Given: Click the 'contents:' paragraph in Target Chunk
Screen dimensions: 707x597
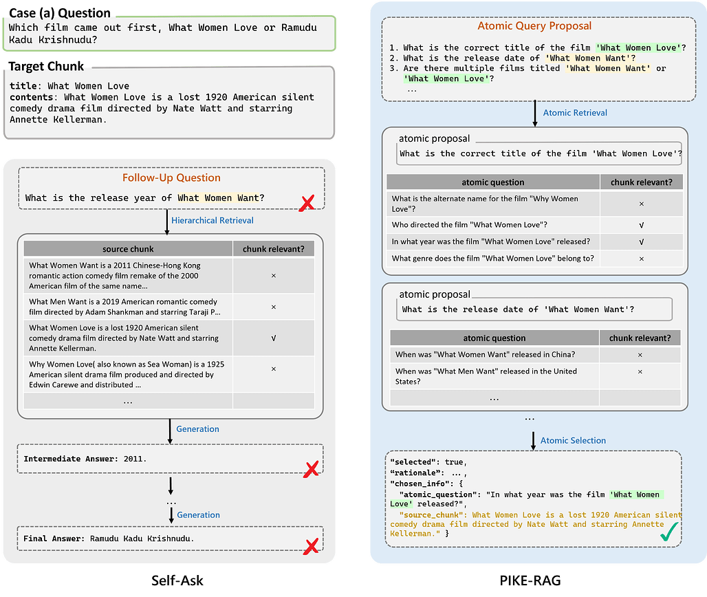Looking at the screenshot, I should [x=162, y=108].
